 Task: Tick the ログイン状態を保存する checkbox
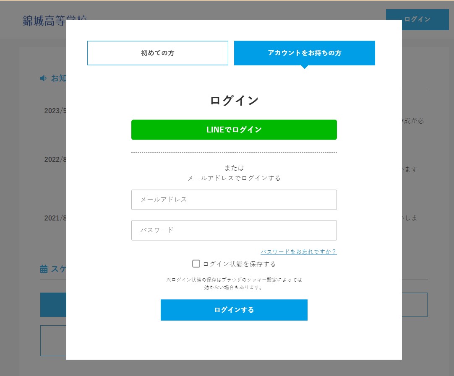pos(196,264)
